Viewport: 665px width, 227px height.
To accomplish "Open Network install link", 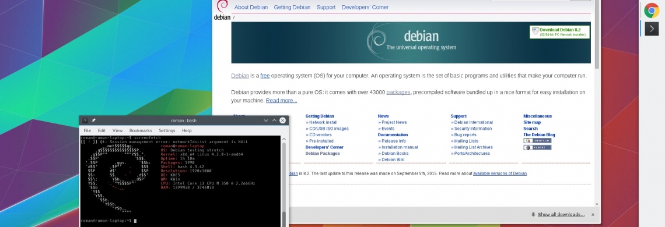I will [x=323, y=122].
